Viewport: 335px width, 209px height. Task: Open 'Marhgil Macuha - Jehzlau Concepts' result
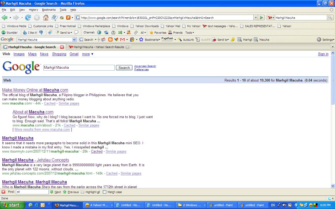pyautogui.click(x=36, y=160)
